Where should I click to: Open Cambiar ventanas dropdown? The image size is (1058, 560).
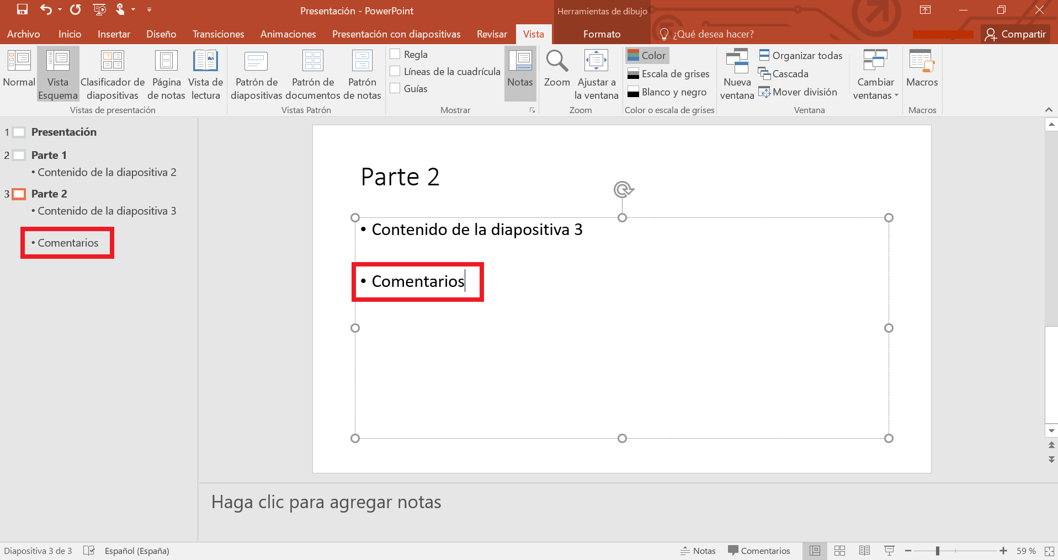(875, 74)
